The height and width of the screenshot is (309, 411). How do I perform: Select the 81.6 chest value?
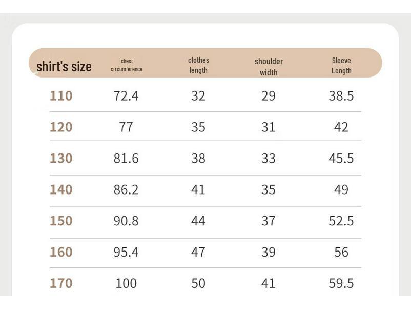coord(126,158)
